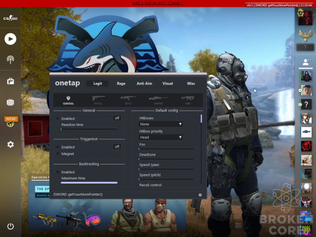Viewport: 316px width, 237px height.
Task: Toggle the Backtracking Enabled checkbox
Action: click(x=58, y=172)
